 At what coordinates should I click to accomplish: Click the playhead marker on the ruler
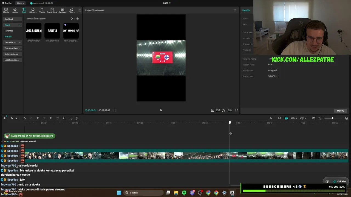coord(230,123)
